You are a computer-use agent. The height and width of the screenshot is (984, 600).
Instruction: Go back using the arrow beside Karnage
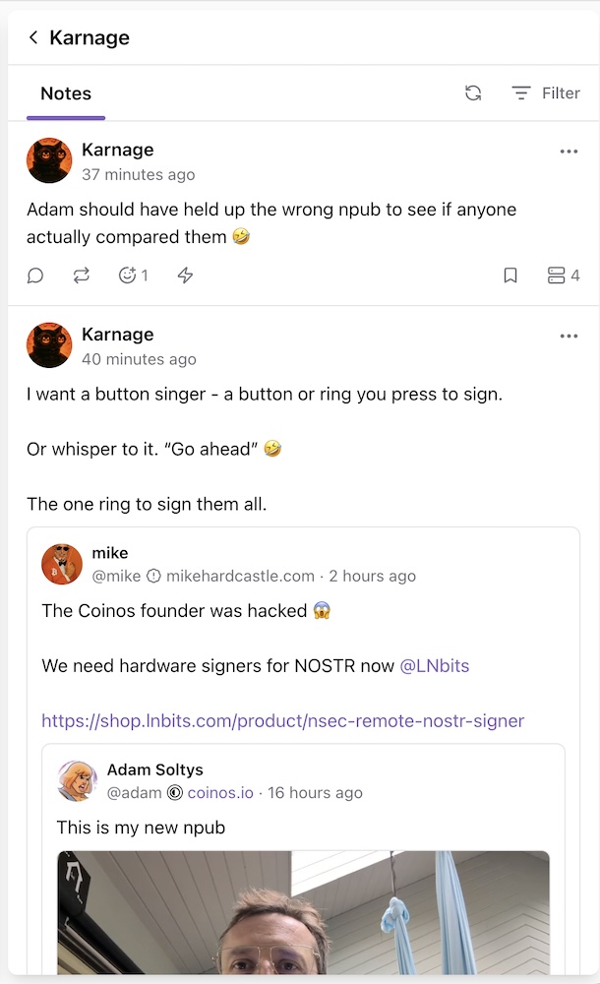(x=33, y=37)
